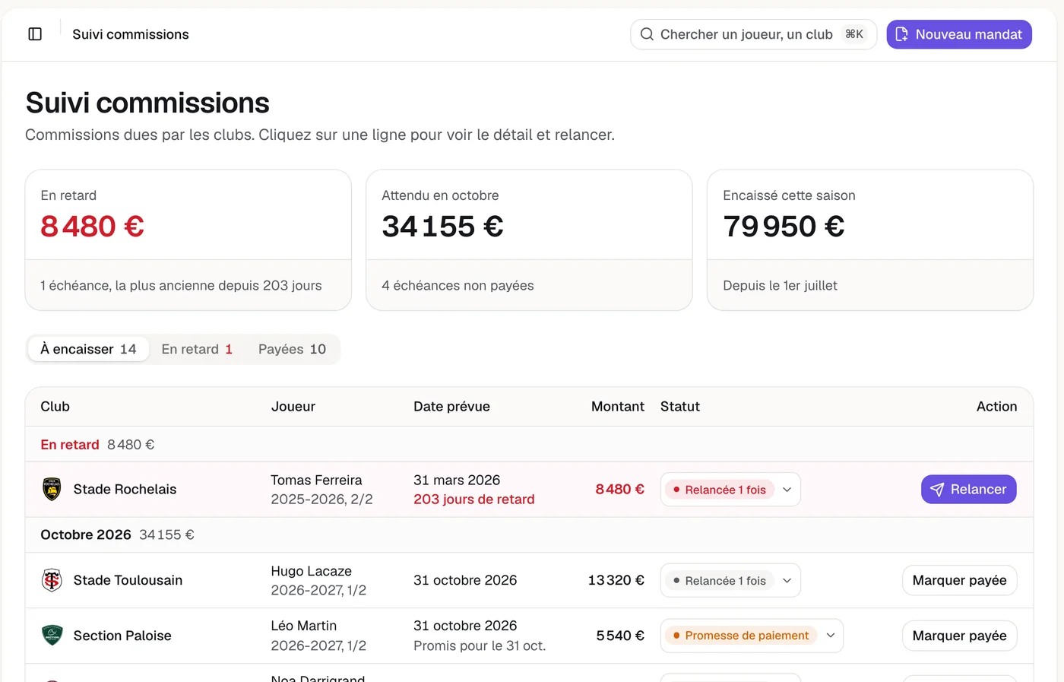Image resolution: width=1064 pixels, height=682 pixels.
Task: Open the En retard summary card
Action: pos(188,240)
